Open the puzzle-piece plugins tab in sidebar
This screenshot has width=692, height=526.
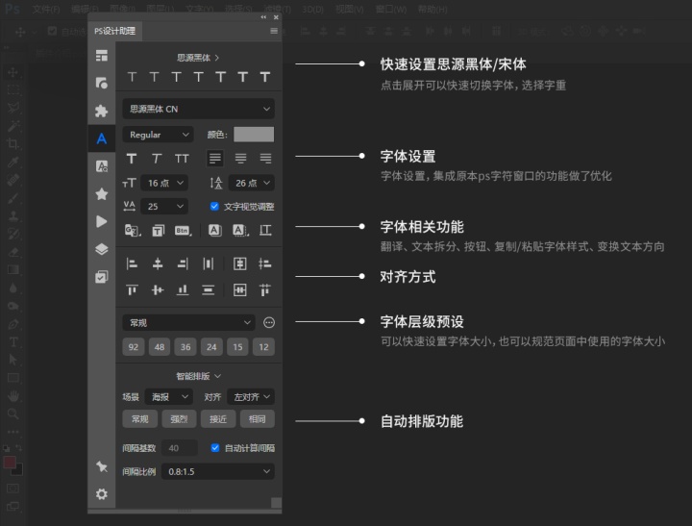[102, 111]
